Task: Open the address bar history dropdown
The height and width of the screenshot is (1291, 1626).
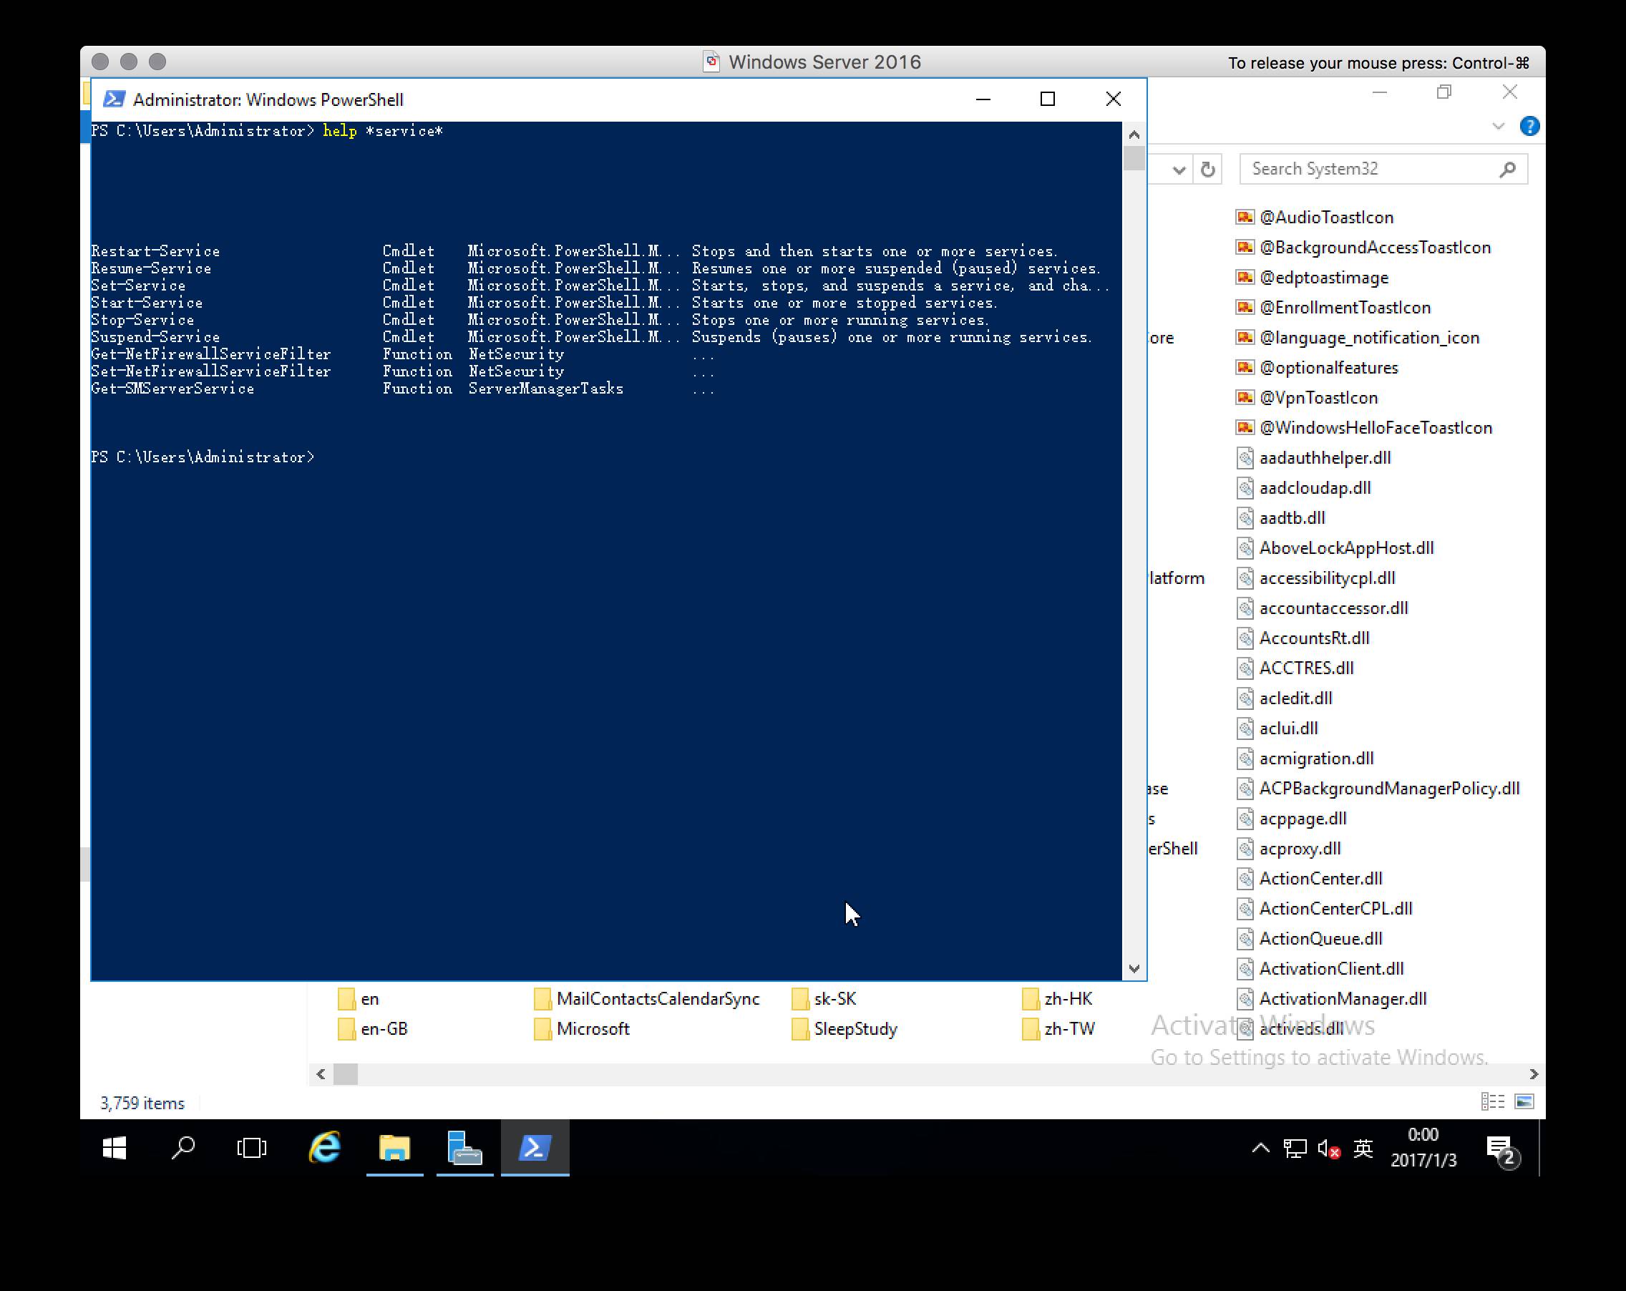Action: 1179,170
